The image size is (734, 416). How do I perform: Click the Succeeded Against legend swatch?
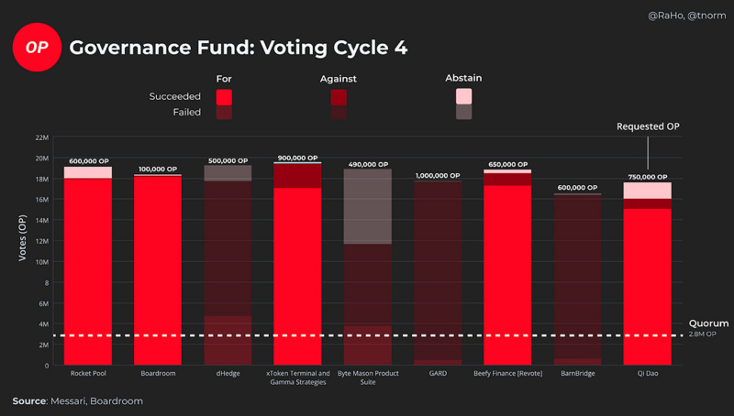339,97
